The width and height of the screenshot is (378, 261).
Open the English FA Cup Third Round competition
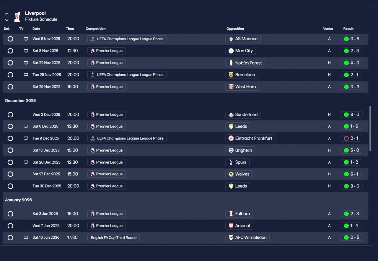(x=113, y=237)
